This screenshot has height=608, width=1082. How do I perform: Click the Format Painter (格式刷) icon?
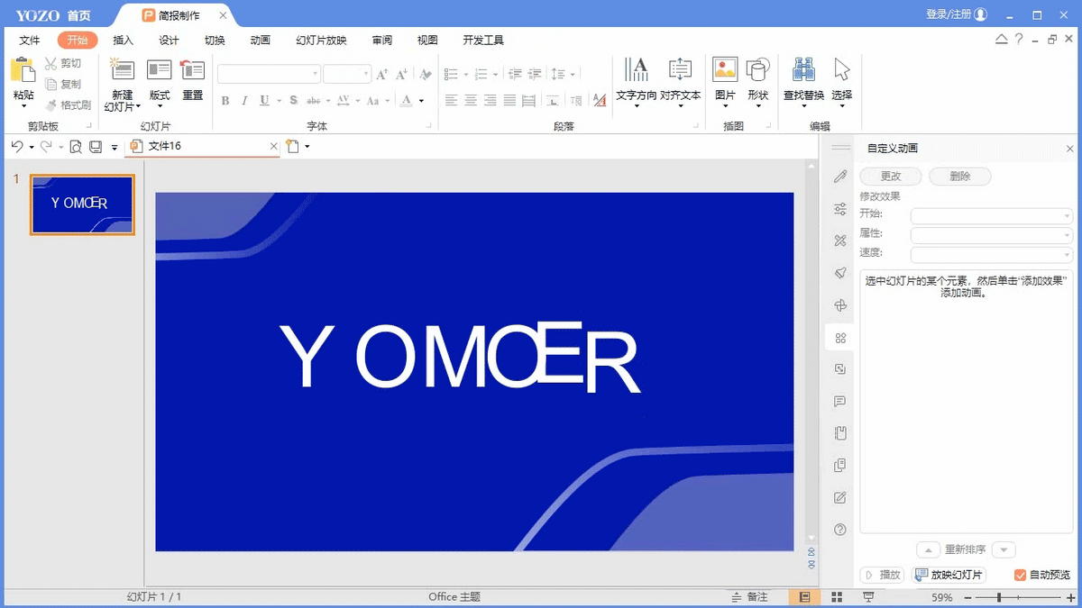click(x=50, y=104)
